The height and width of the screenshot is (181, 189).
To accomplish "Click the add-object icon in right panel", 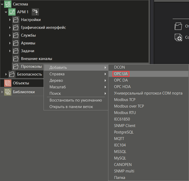I will point(178,37).
